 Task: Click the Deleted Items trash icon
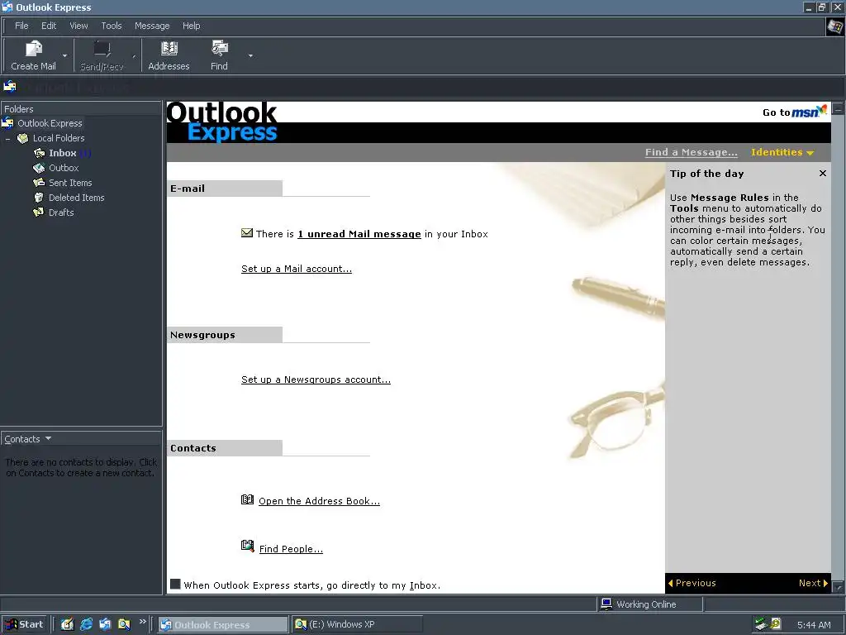(x=39, y=198)
